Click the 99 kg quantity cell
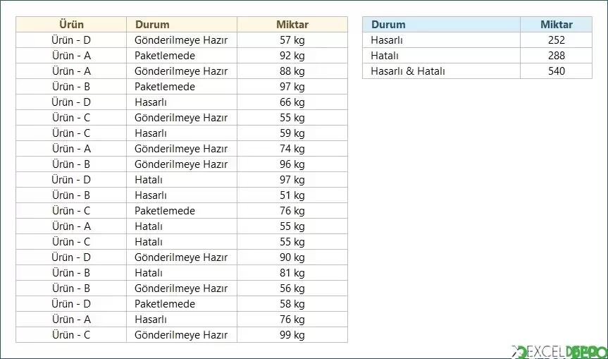Image resolution: width=608 pixels, height=359 pixels. [292, 335]
